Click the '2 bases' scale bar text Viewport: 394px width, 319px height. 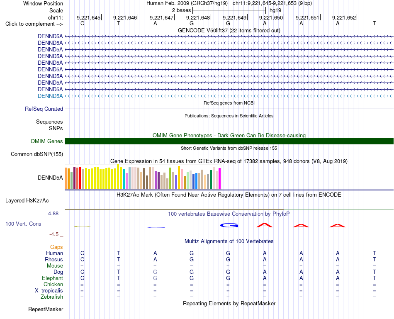(181, 10)
